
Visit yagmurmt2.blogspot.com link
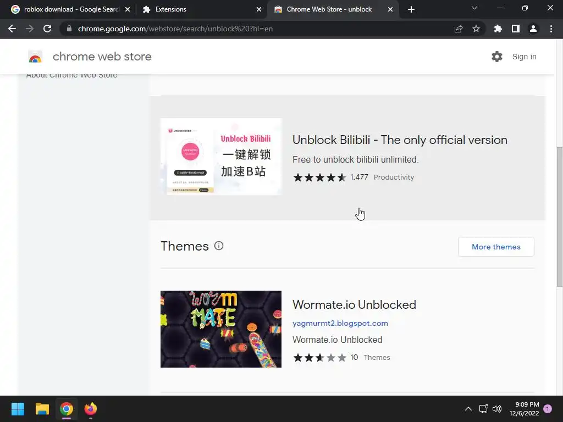(340, 323)
